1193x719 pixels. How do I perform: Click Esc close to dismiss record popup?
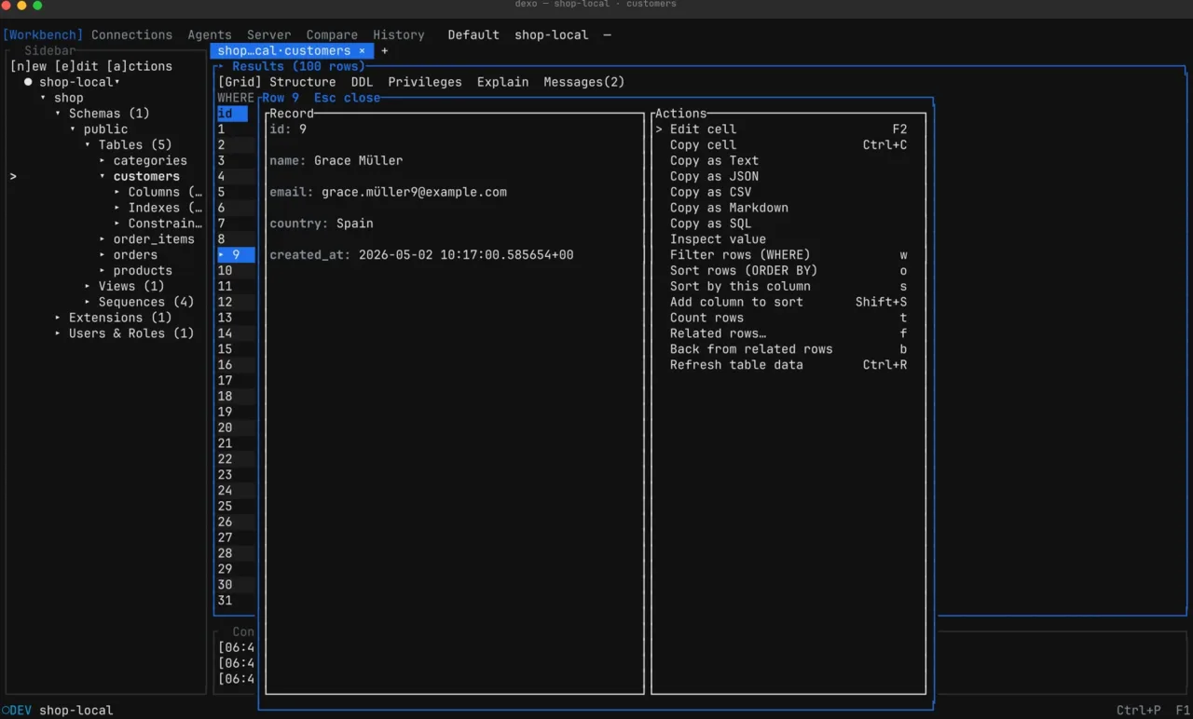347,98
